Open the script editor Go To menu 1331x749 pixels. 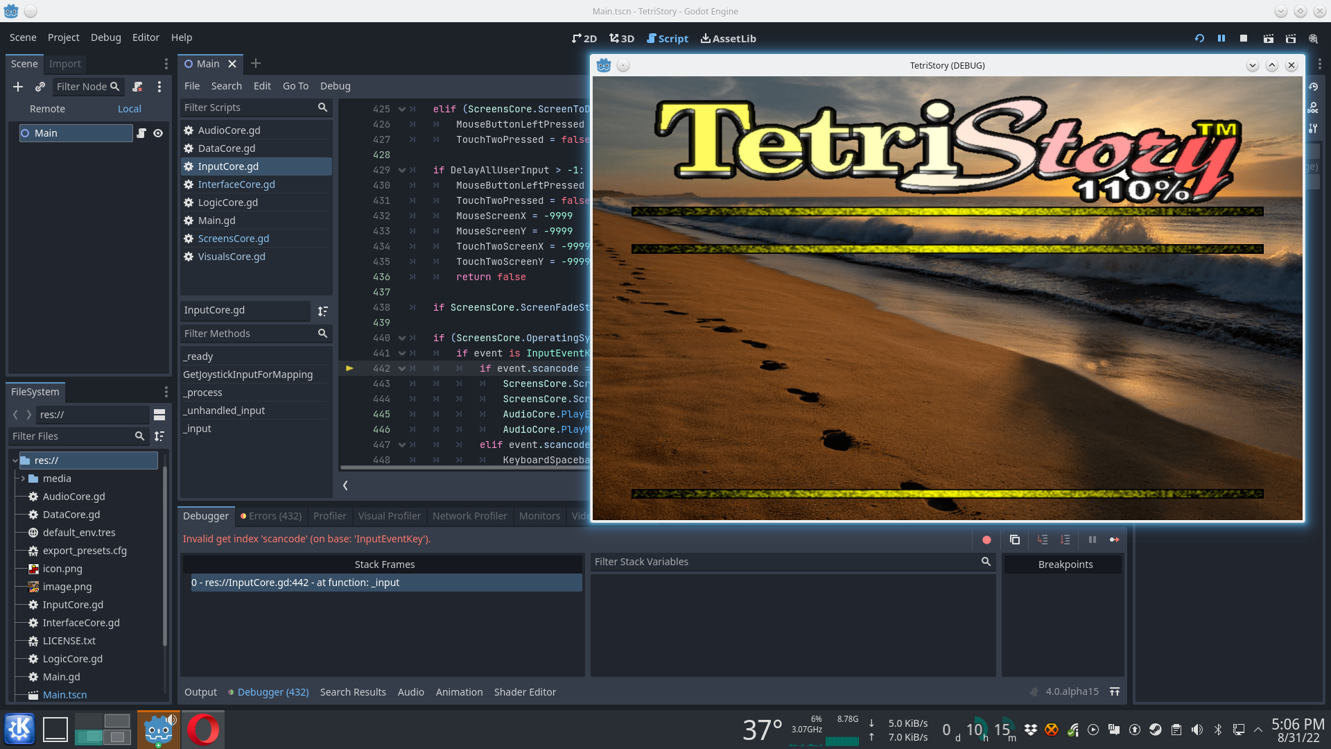pos(295,86)
